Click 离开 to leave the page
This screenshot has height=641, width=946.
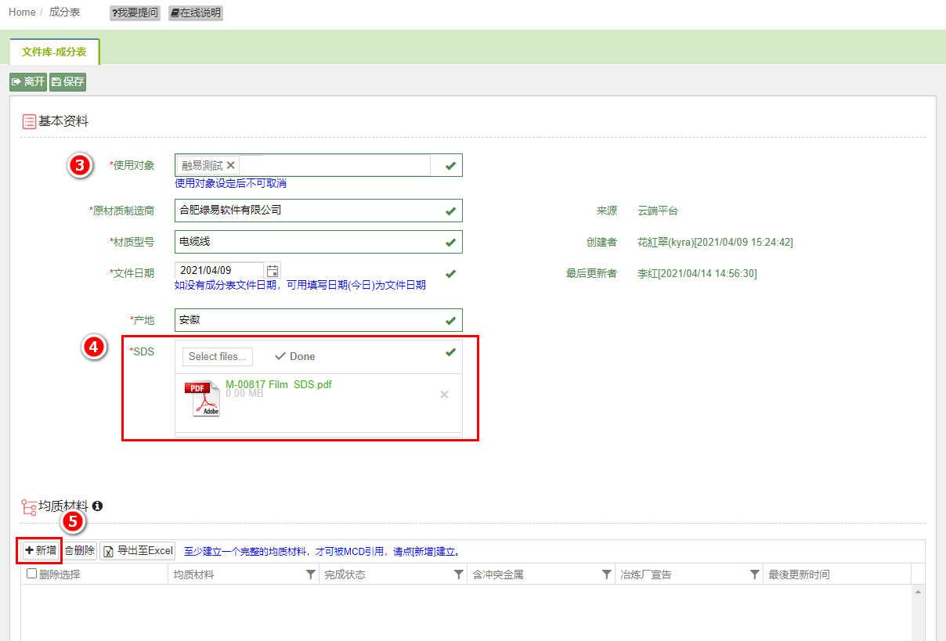28,81
